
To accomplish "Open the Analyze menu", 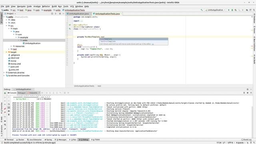I will click(x=37, y=6).
